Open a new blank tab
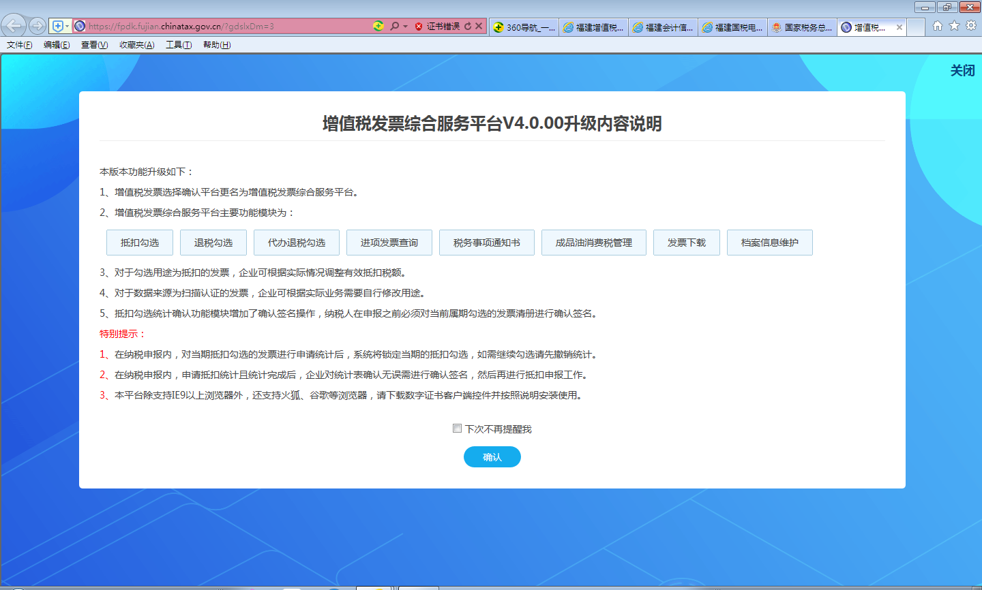This screenshot has height=590, width=982. tap(916, 27)
